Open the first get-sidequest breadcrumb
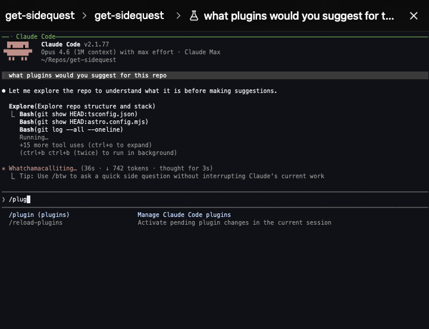429x329 pixels. coord(40,16)
